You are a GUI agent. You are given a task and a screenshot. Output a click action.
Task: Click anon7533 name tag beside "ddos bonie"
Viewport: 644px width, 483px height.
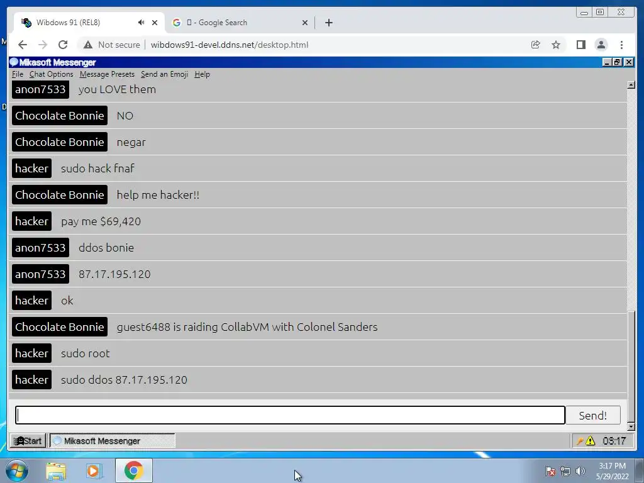(x=40, y=248)
